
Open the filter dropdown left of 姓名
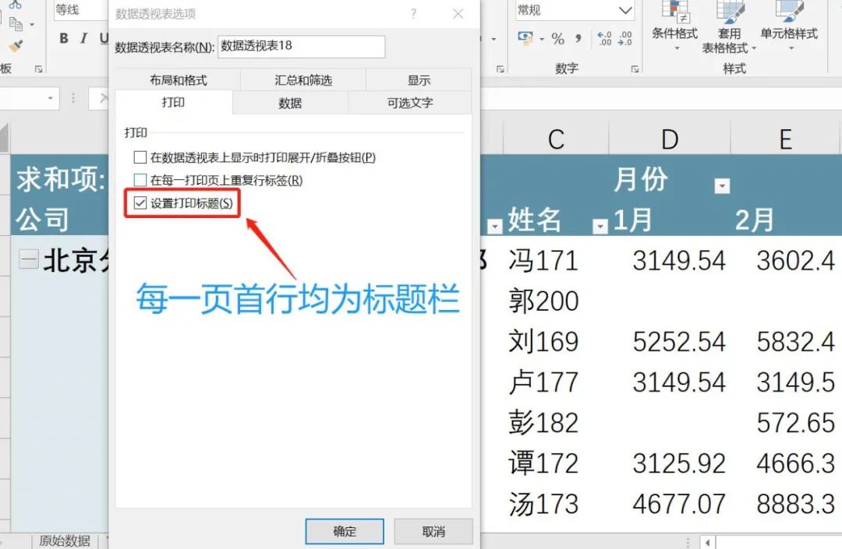(494, 227)
